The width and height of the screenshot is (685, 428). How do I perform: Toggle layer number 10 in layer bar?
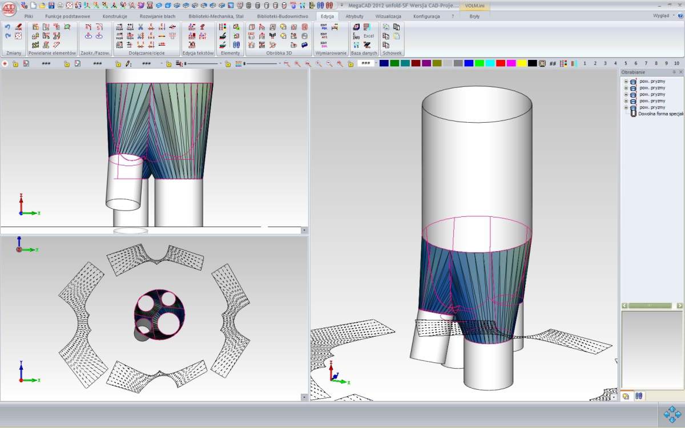pos(676,63)
